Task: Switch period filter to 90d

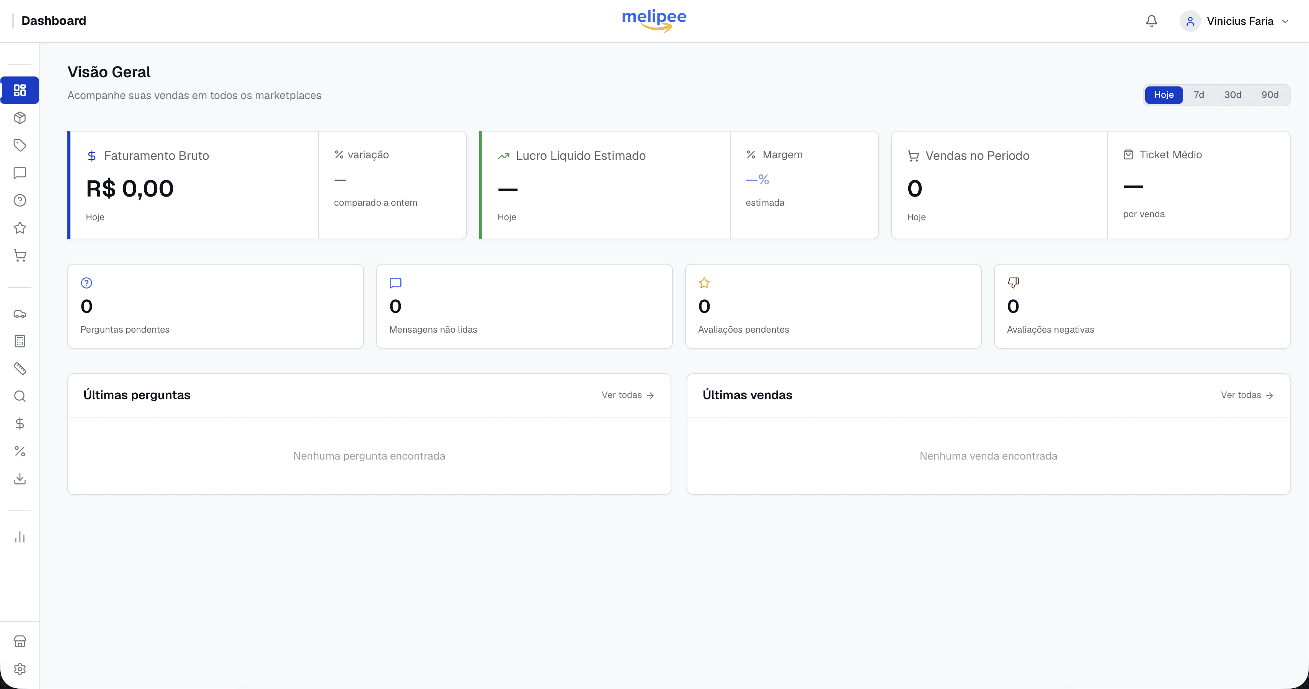Action: pos(1269,95)
